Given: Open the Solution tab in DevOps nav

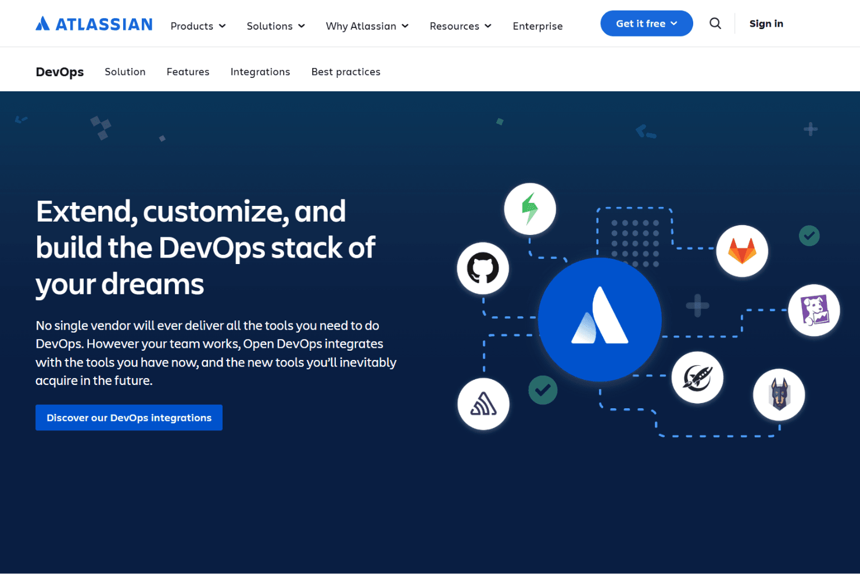Looking at the screenshot, I should [x=125, y=72].
